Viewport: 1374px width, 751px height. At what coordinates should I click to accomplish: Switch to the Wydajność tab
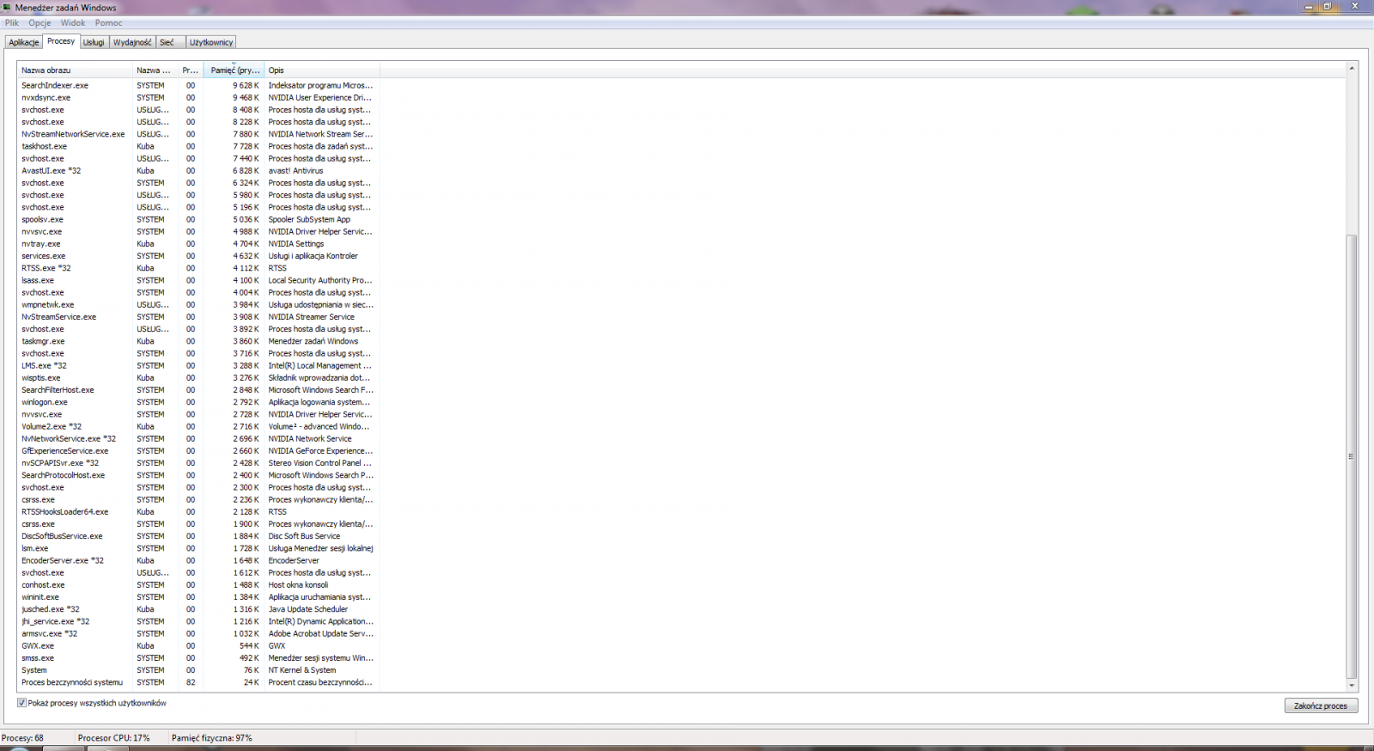pos(132,42)
